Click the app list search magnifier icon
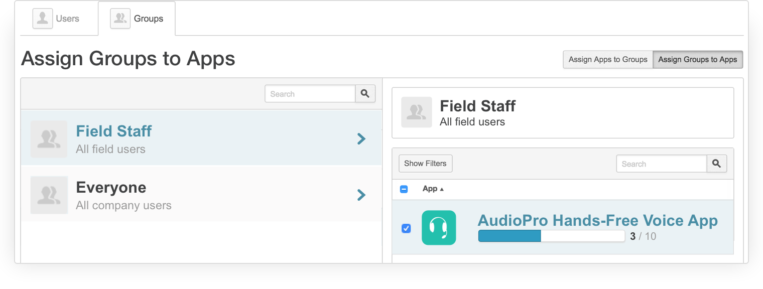Viewport: 763px width, 289px height. pyautogui.click(x=717, y=164)
